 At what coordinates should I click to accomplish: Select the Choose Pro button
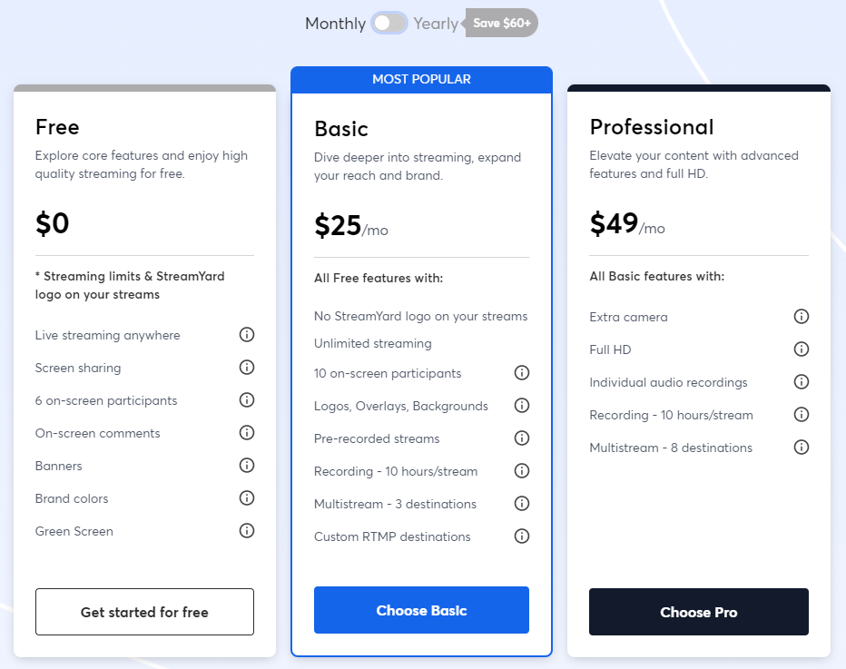tap(698, 612)
